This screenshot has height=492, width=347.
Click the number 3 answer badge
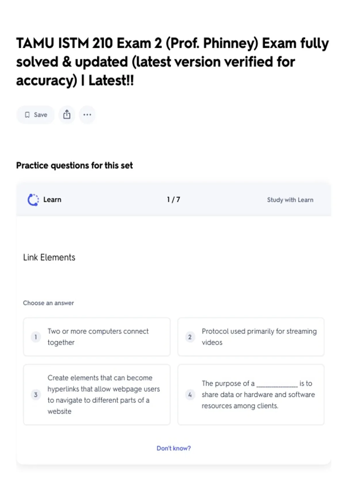(x=36, y=394)
